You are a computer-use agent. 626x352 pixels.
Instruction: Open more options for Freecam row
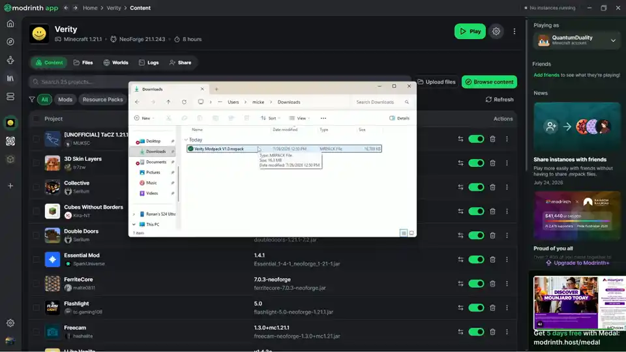507,332
